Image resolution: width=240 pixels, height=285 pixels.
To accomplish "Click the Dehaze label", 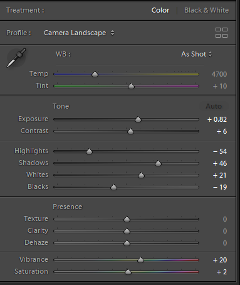I will pos(36,242).
